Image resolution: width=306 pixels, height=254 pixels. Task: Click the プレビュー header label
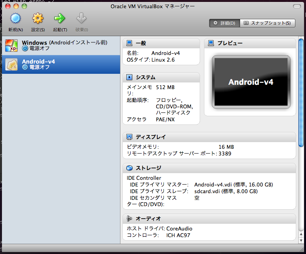tap(230, 43)
